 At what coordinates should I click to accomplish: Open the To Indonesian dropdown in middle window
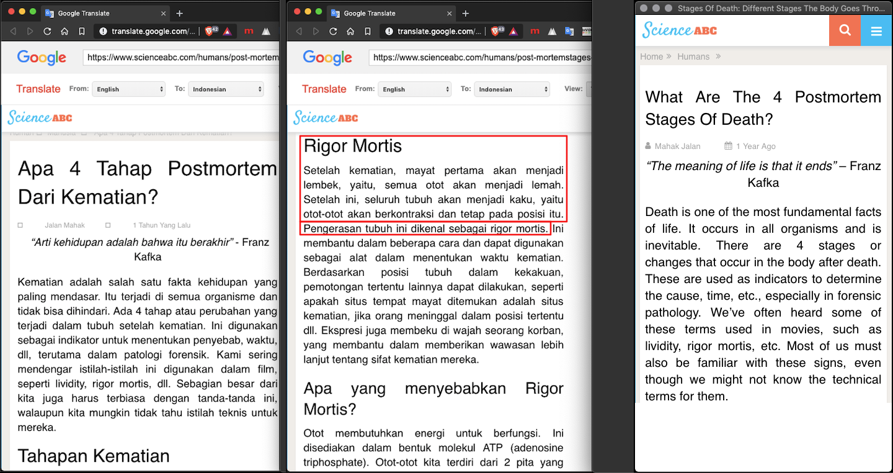[512, 89]
